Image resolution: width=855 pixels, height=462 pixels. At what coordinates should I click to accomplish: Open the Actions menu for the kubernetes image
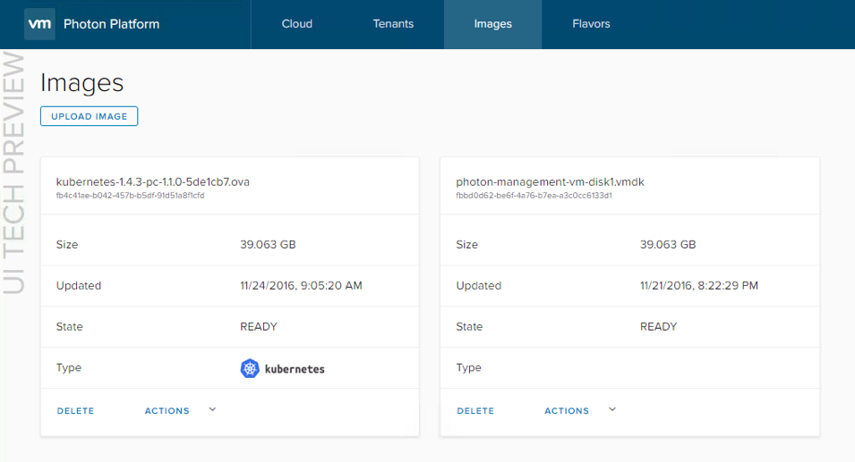pos(167,411)
